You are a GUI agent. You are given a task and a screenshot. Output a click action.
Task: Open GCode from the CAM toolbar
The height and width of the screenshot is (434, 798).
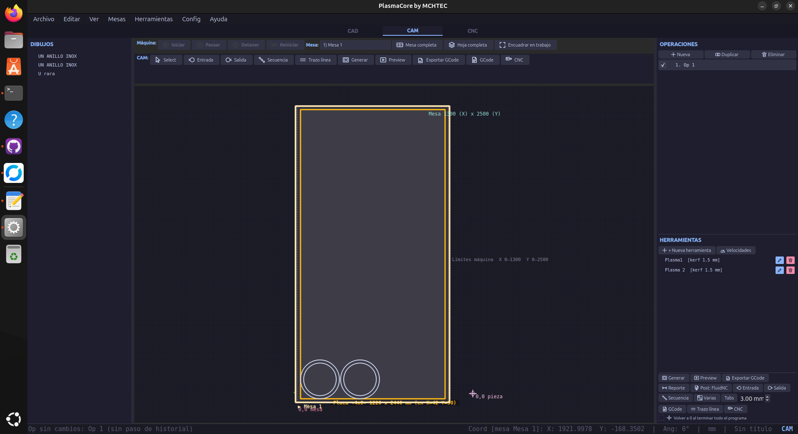click(x=483, y=60)
